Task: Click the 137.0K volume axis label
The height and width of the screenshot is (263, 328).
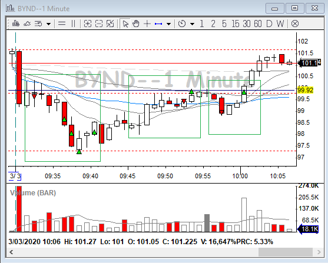Action: pos(309,208)
